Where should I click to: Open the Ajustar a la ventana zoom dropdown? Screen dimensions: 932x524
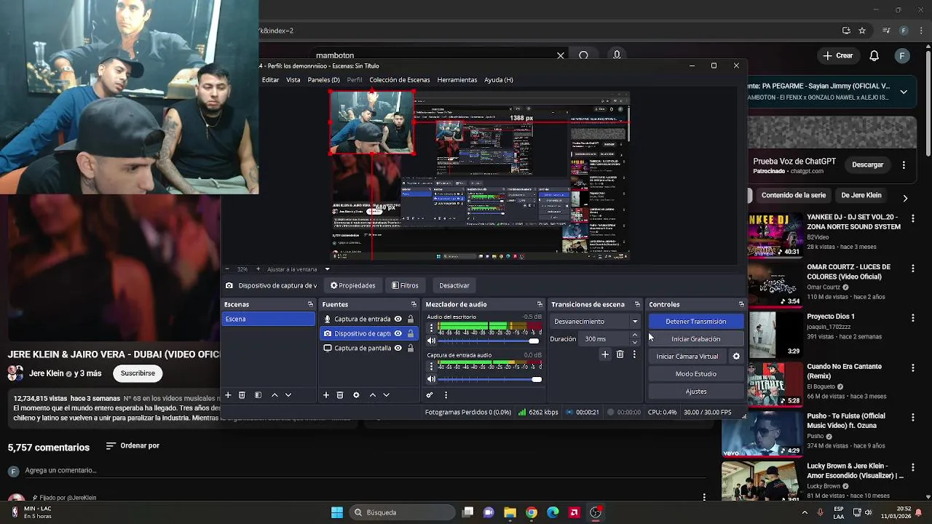[327, 269]
